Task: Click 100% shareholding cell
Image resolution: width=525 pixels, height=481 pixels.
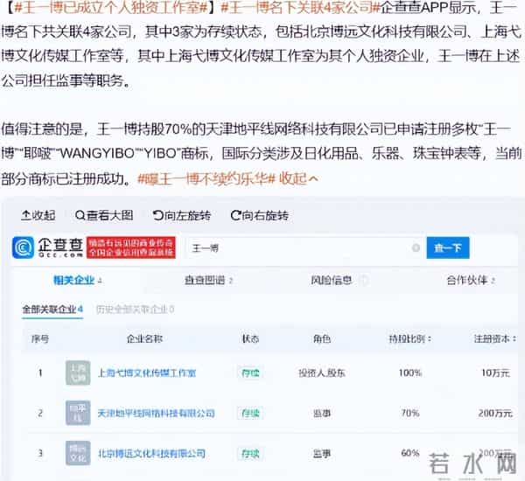Action: pyautogui.click(x=410, y=373)
